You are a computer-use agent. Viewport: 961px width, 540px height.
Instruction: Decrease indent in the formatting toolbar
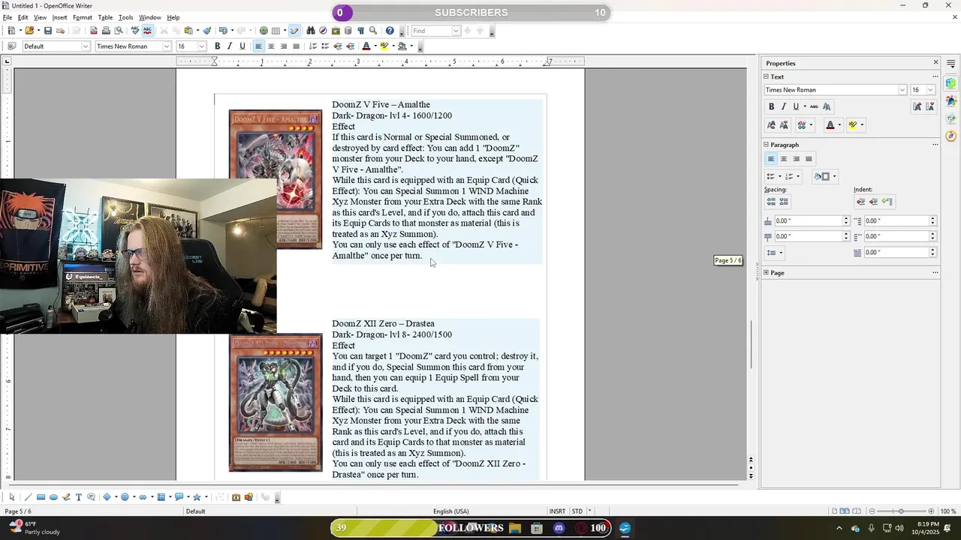point(338,46)
